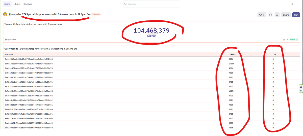This screenshot has width=303, height=136.
Task: Select address starting 0x92859e98829e4c
Action: pyautogui.click(x=29, y=114)
